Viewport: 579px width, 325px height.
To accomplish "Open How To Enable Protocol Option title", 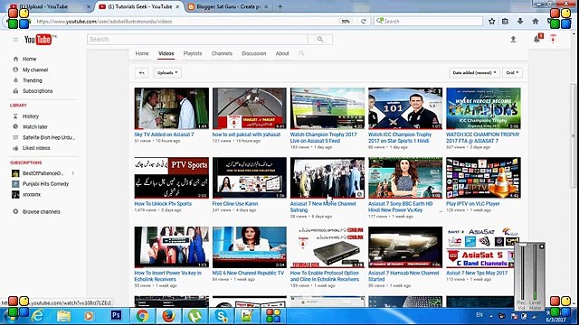I will [325, 276].
